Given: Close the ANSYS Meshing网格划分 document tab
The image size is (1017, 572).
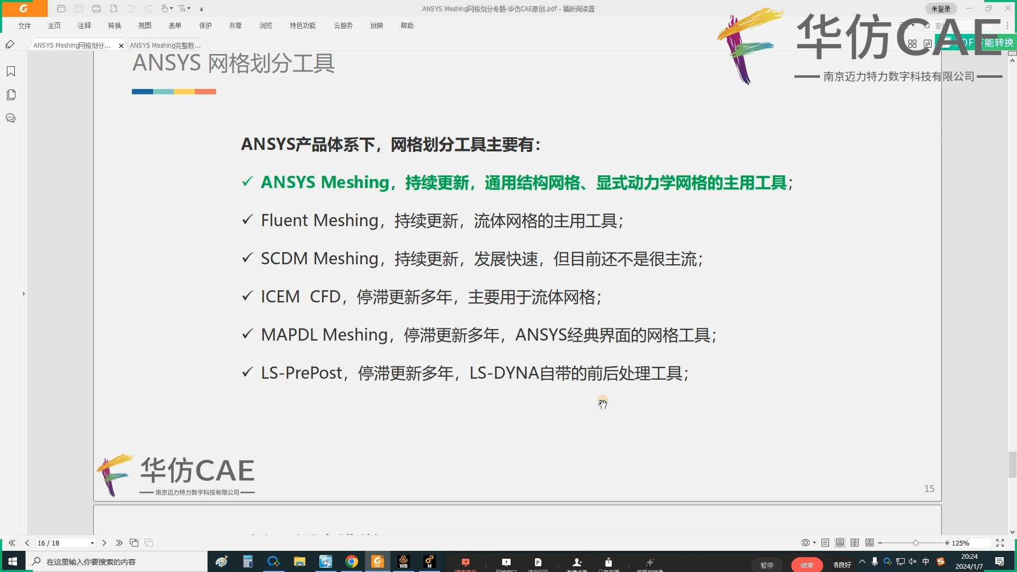Looking at the screenshot, I should [x=121, y=46].
